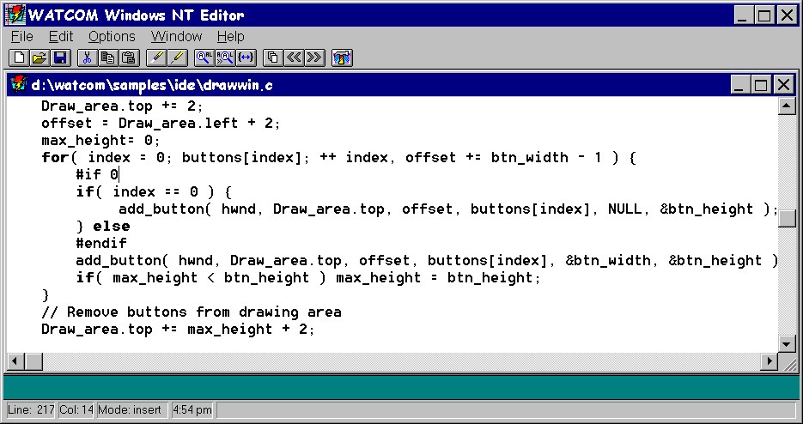The height and width of the screenshot is (424, 803).
Task: Click the Find Next magnifier icon
Action: [225, 58]
